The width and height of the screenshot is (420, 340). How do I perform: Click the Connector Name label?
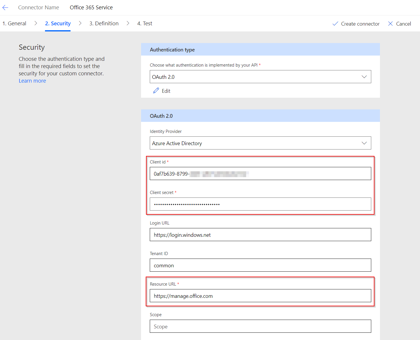39,8
